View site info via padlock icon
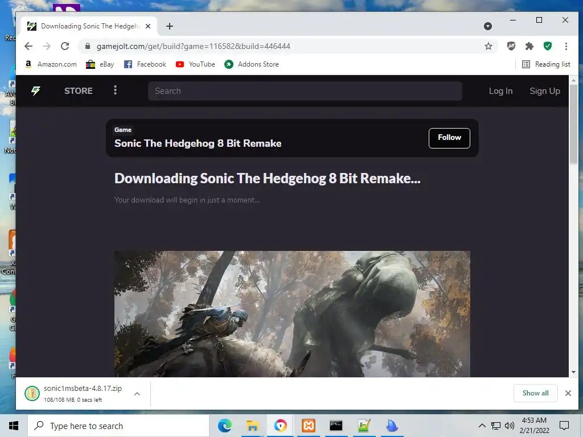Image resolution: width=583 pixels, height=437 pixels. click(x=88, y=46)
